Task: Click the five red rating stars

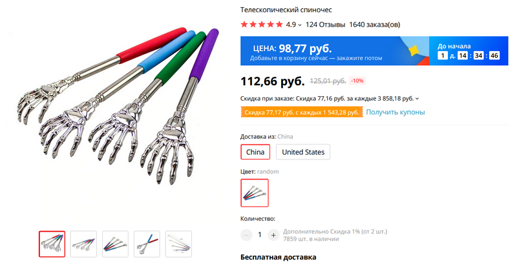Action: [x=262, y=25]
